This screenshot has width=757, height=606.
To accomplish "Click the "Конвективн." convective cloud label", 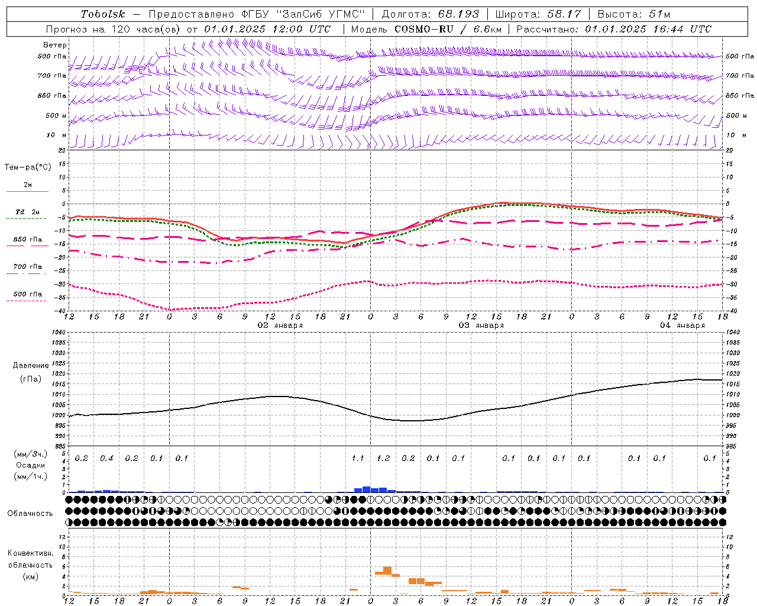I will (31, 553).
